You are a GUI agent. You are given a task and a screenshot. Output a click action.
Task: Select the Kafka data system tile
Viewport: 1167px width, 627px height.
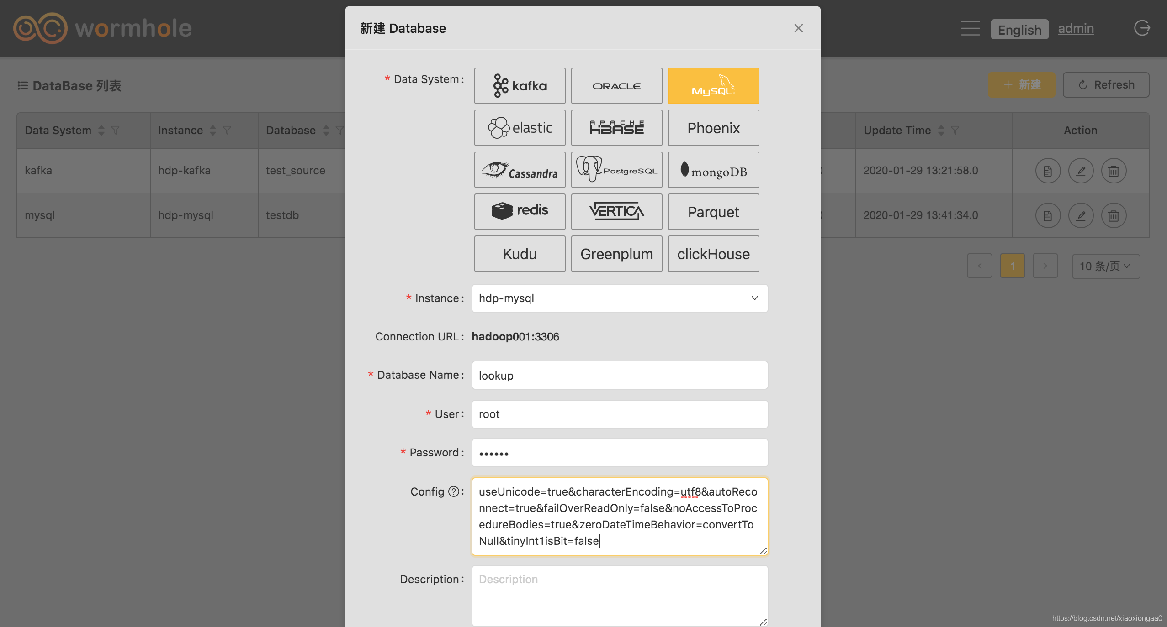pyautogui.click(x=520, y=86)
